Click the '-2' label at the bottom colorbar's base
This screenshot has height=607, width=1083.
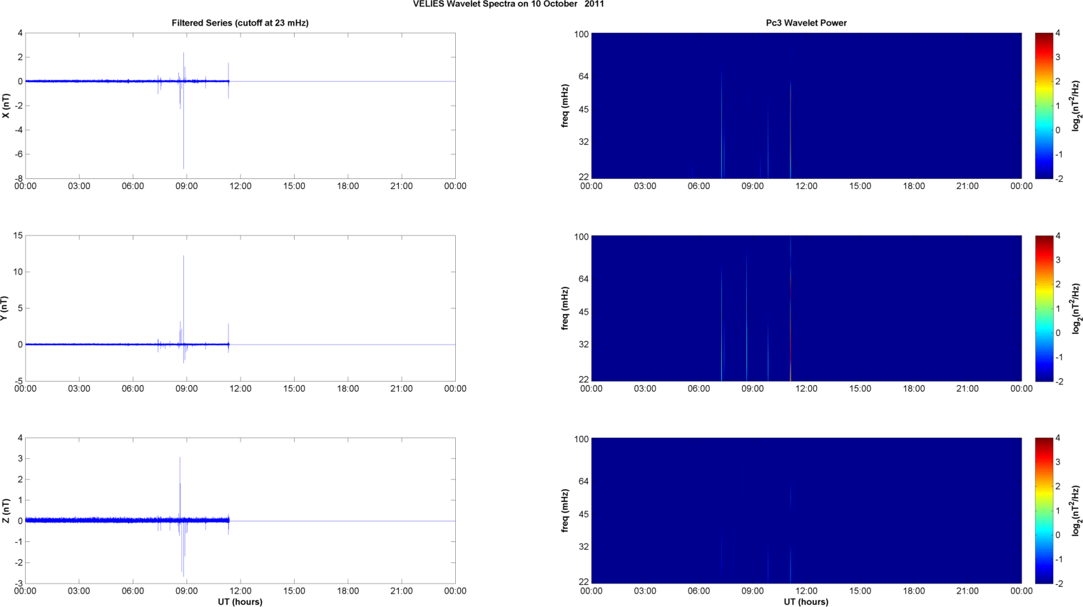[x=1059, y=583]
